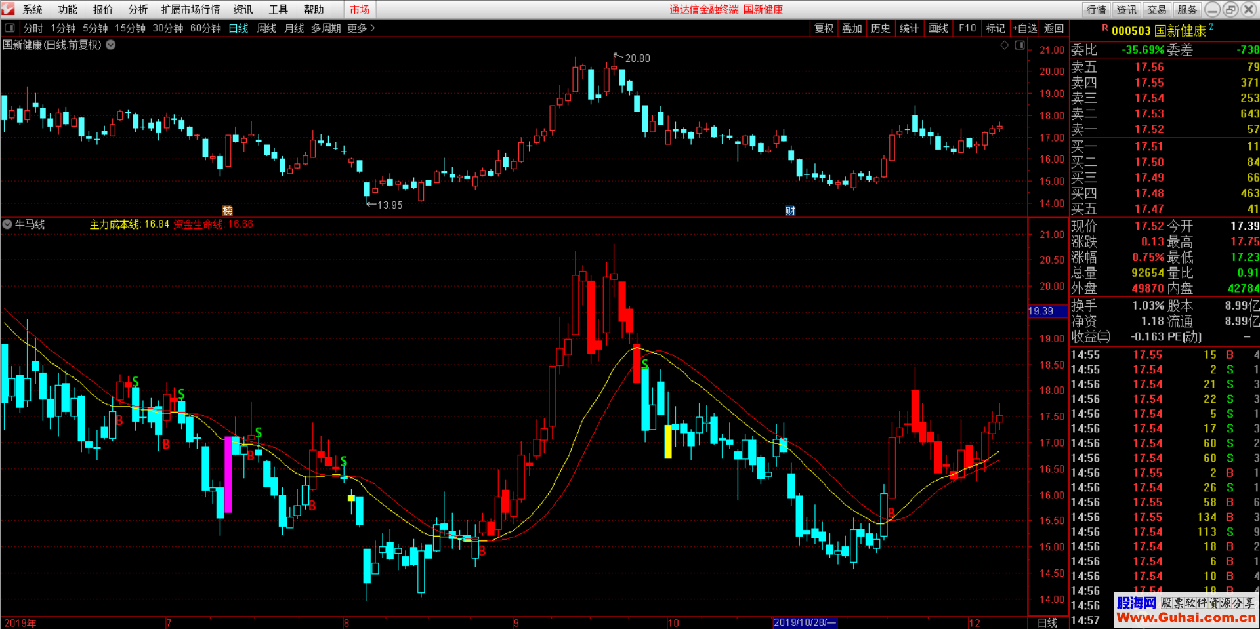Open the 报价 menu
Image resolution: width=1260 pixels, height=629 pixels.
click(102, 9)
